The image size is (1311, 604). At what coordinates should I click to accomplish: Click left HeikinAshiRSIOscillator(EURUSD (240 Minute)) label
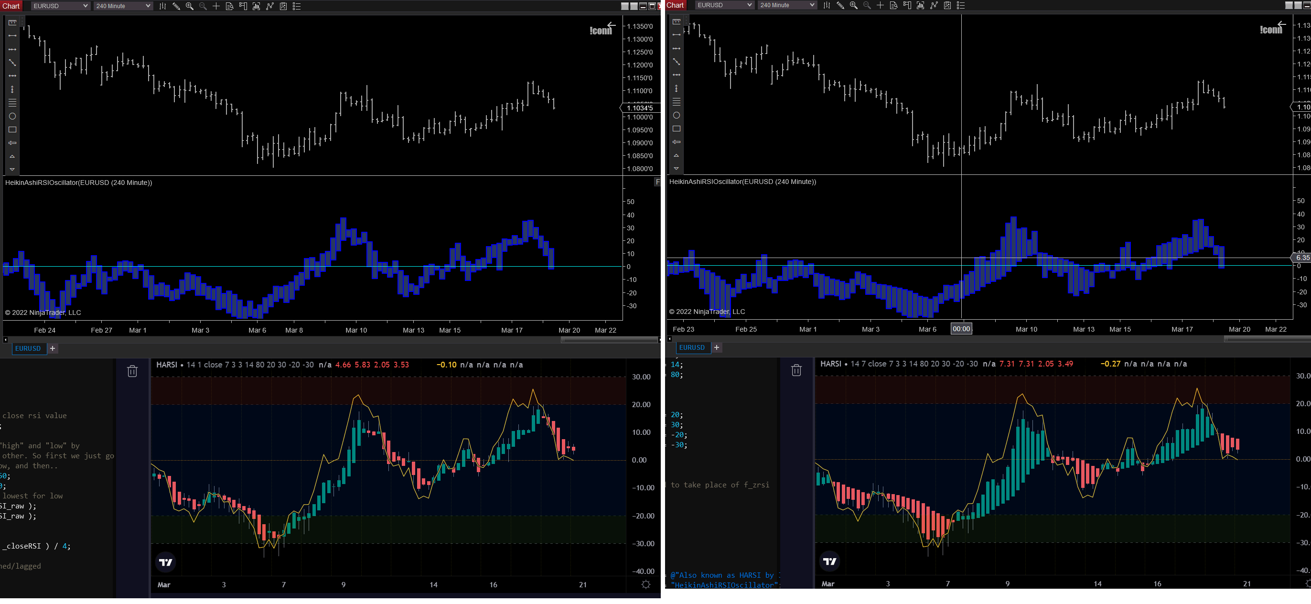78,183
